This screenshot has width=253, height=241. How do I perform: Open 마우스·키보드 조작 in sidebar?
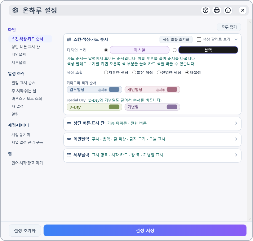click(27, 98)
